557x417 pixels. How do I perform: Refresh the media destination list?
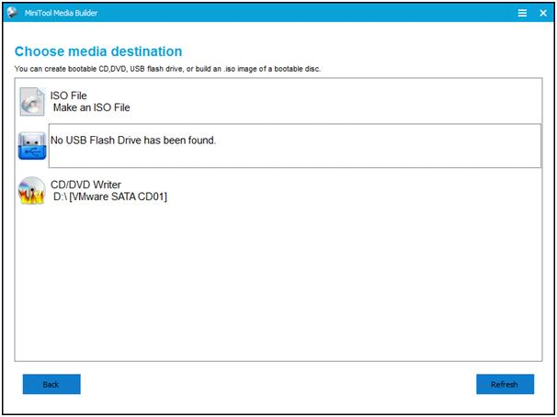(x=505, y=384)
